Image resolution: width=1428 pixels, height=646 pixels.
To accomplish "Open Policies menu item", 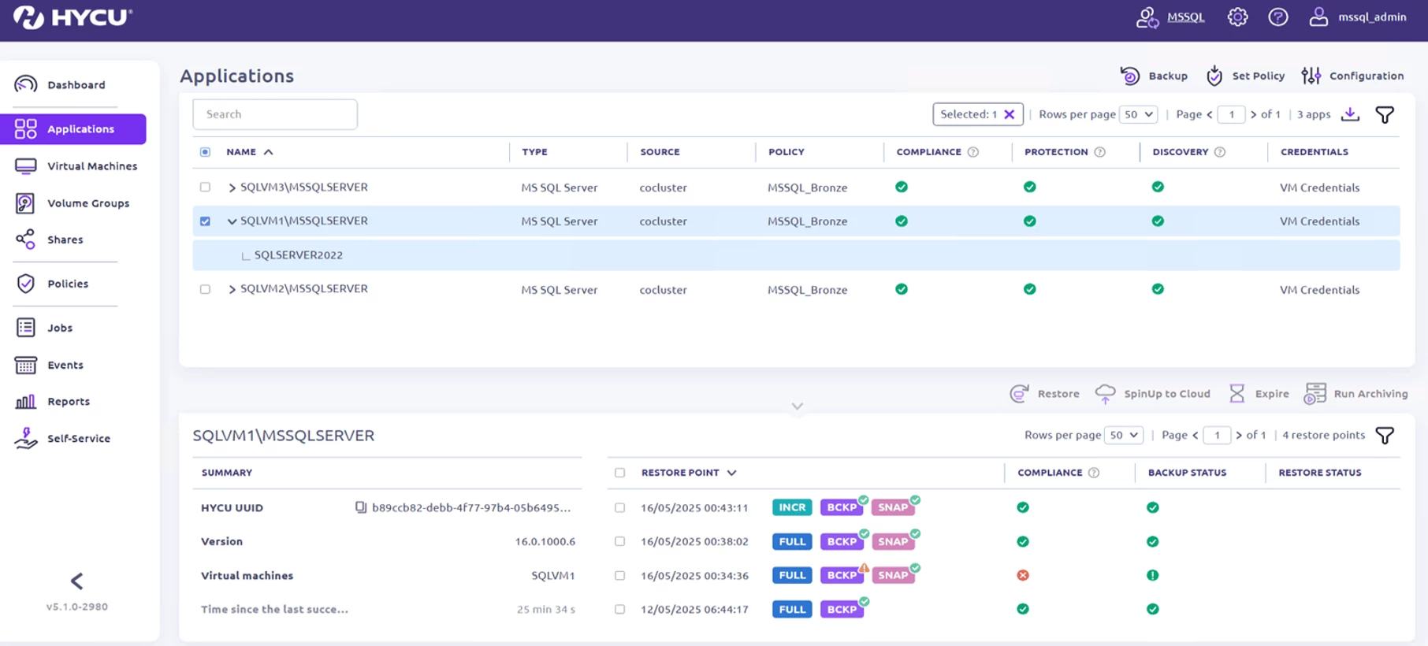I will (68, 284).
